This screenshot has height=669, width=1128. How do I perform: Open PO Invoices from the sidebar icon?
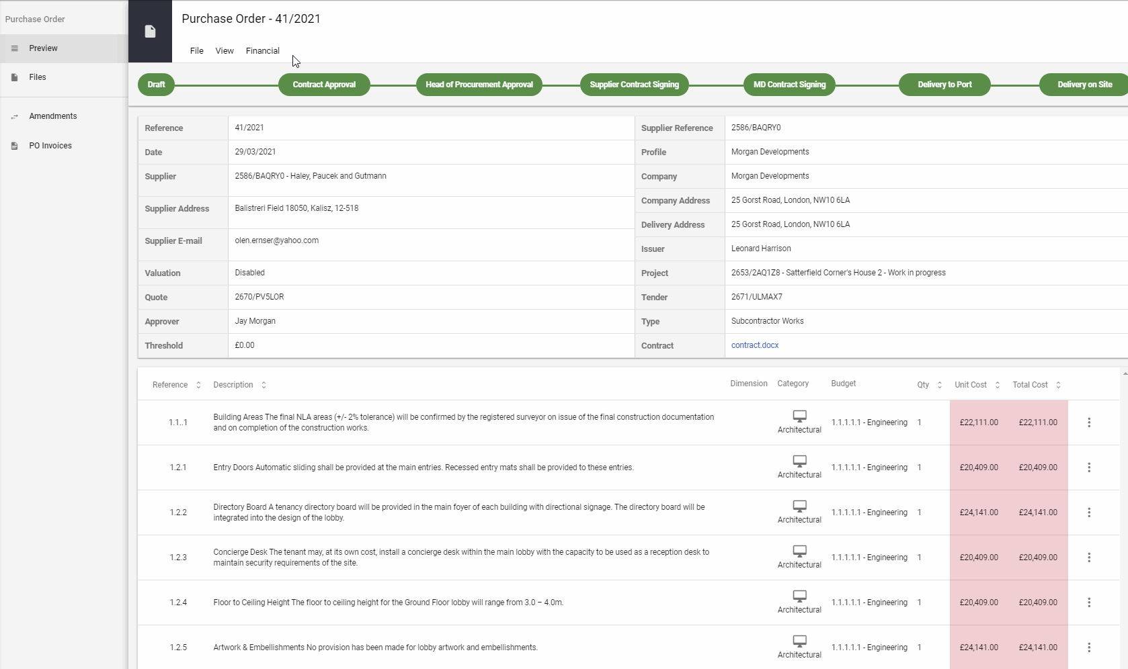[14, 145]
